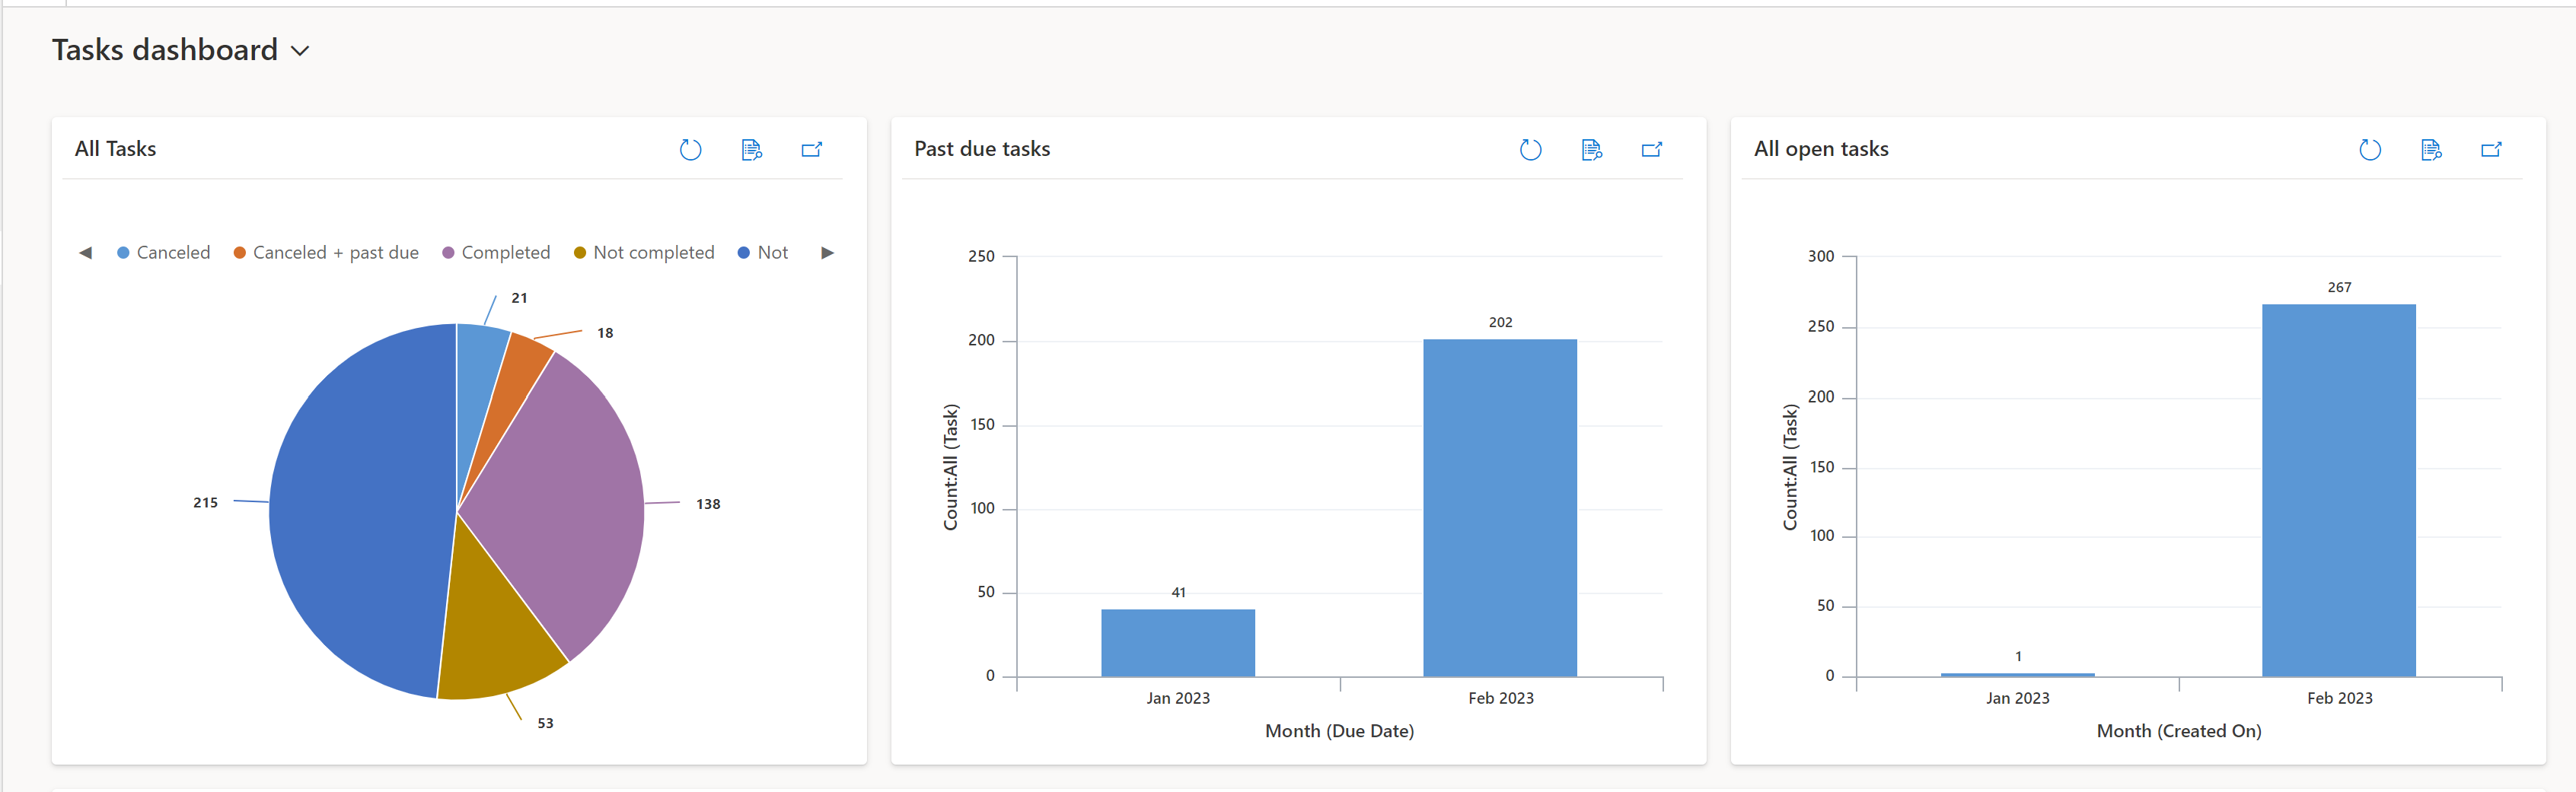Click the 267 data label
The width and height of the screenshot is (2576, 792).
2339,287
